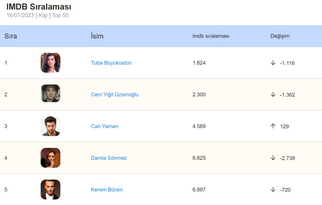
Task: Sort by the İsim column header
Action: [97, 36]
